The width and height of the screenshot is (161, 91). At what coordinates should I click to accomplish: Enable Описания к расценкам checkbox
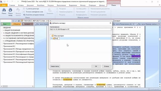click(x=89, y=15)
